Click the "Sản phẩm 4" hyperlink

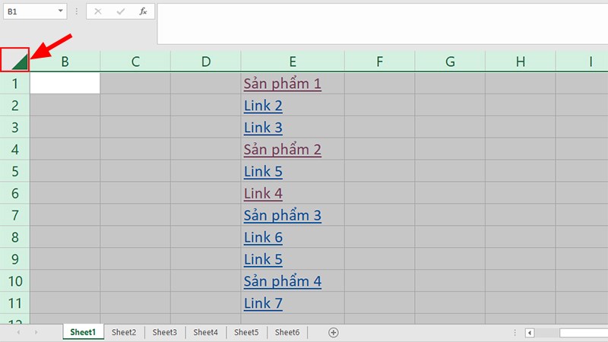(x=282, y=282)
